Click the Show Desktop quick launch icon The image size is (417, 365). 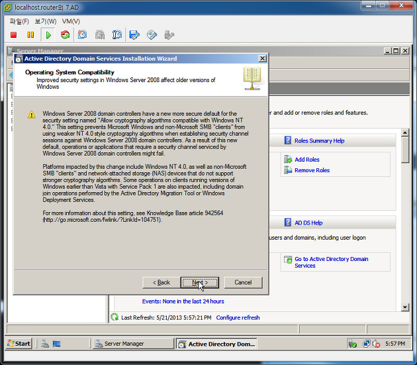point(56,344)
